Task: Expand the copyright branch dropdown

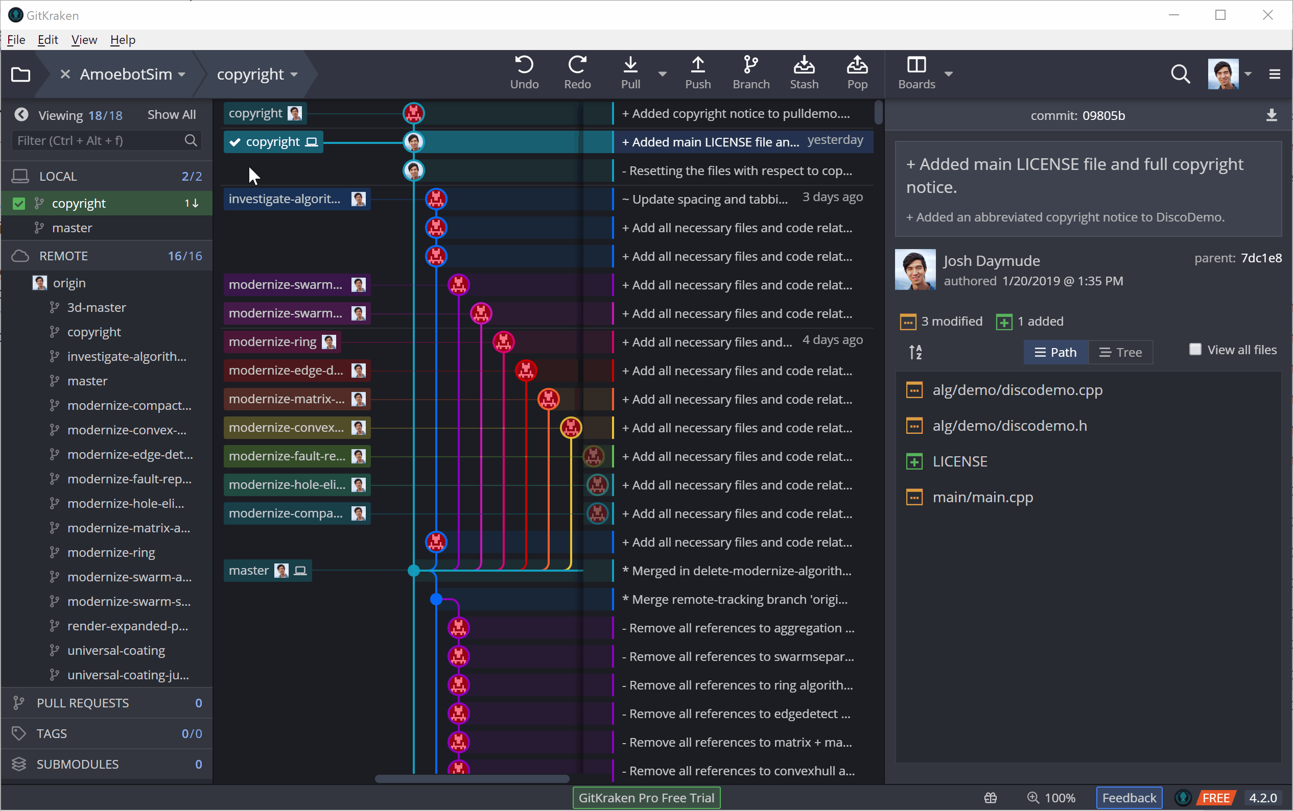Action: [x=294, y=75]
